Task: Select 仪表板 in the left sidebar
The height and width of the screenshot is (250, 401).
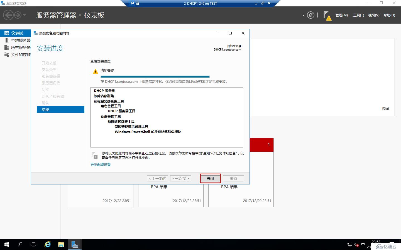Action: point(16,33)
